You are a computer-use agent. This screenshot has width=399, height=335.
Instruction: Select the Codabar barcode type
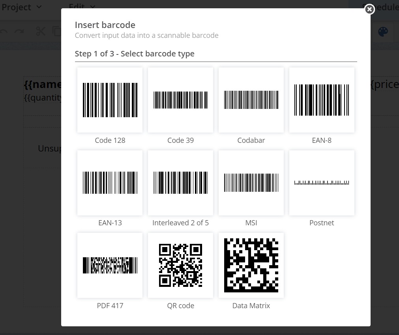click(x=251, y=100)
